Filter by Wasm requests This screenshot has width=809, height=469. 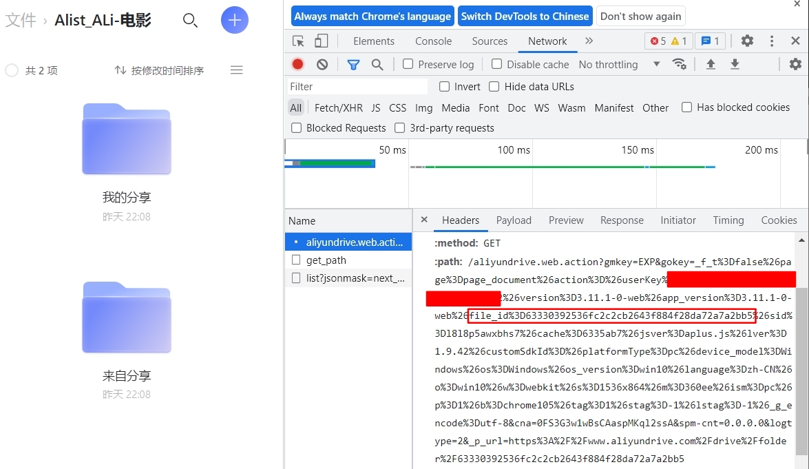click(x=571, y=108)
